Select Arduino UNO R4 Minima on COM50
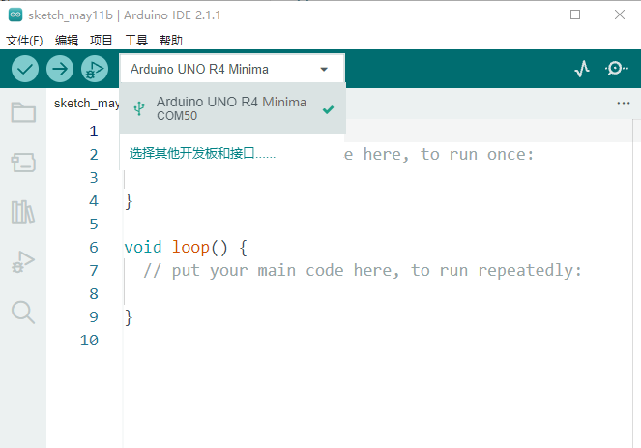Image resolution: width=641 pixels, height=448 pixels. pyautogui.click(x=233, y=108)
